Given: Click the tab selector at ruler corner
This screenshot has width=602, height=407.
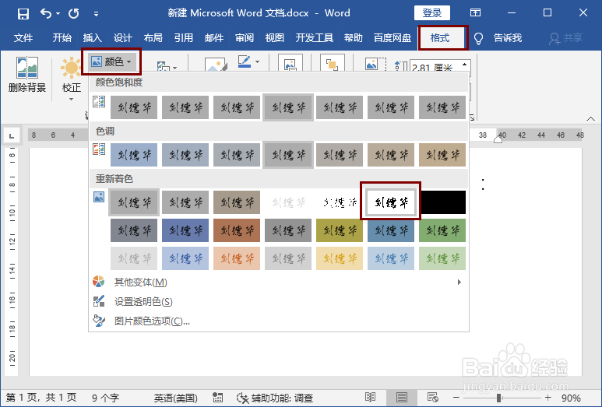Looking at the screenshot, I should (x=12, y=135).
